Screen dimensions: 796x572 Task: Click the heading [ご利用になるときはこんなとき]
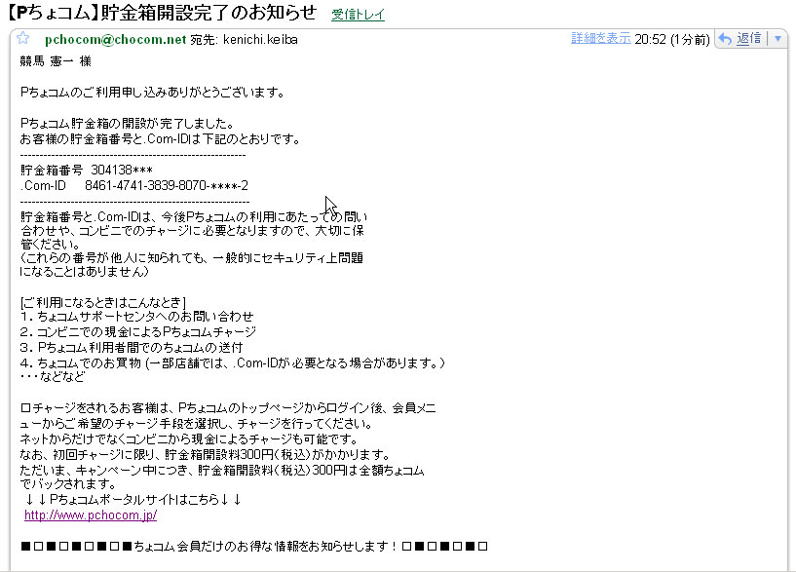pos(103,303)
